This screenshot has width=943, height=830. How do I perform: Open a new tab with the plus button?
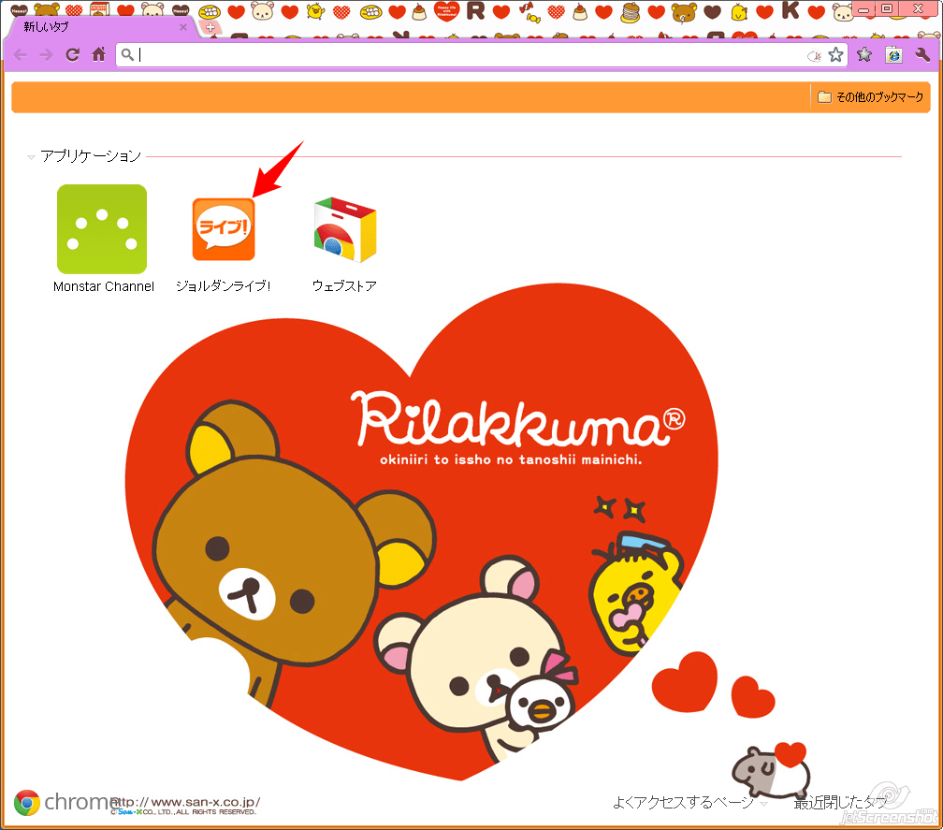point(210,27)
